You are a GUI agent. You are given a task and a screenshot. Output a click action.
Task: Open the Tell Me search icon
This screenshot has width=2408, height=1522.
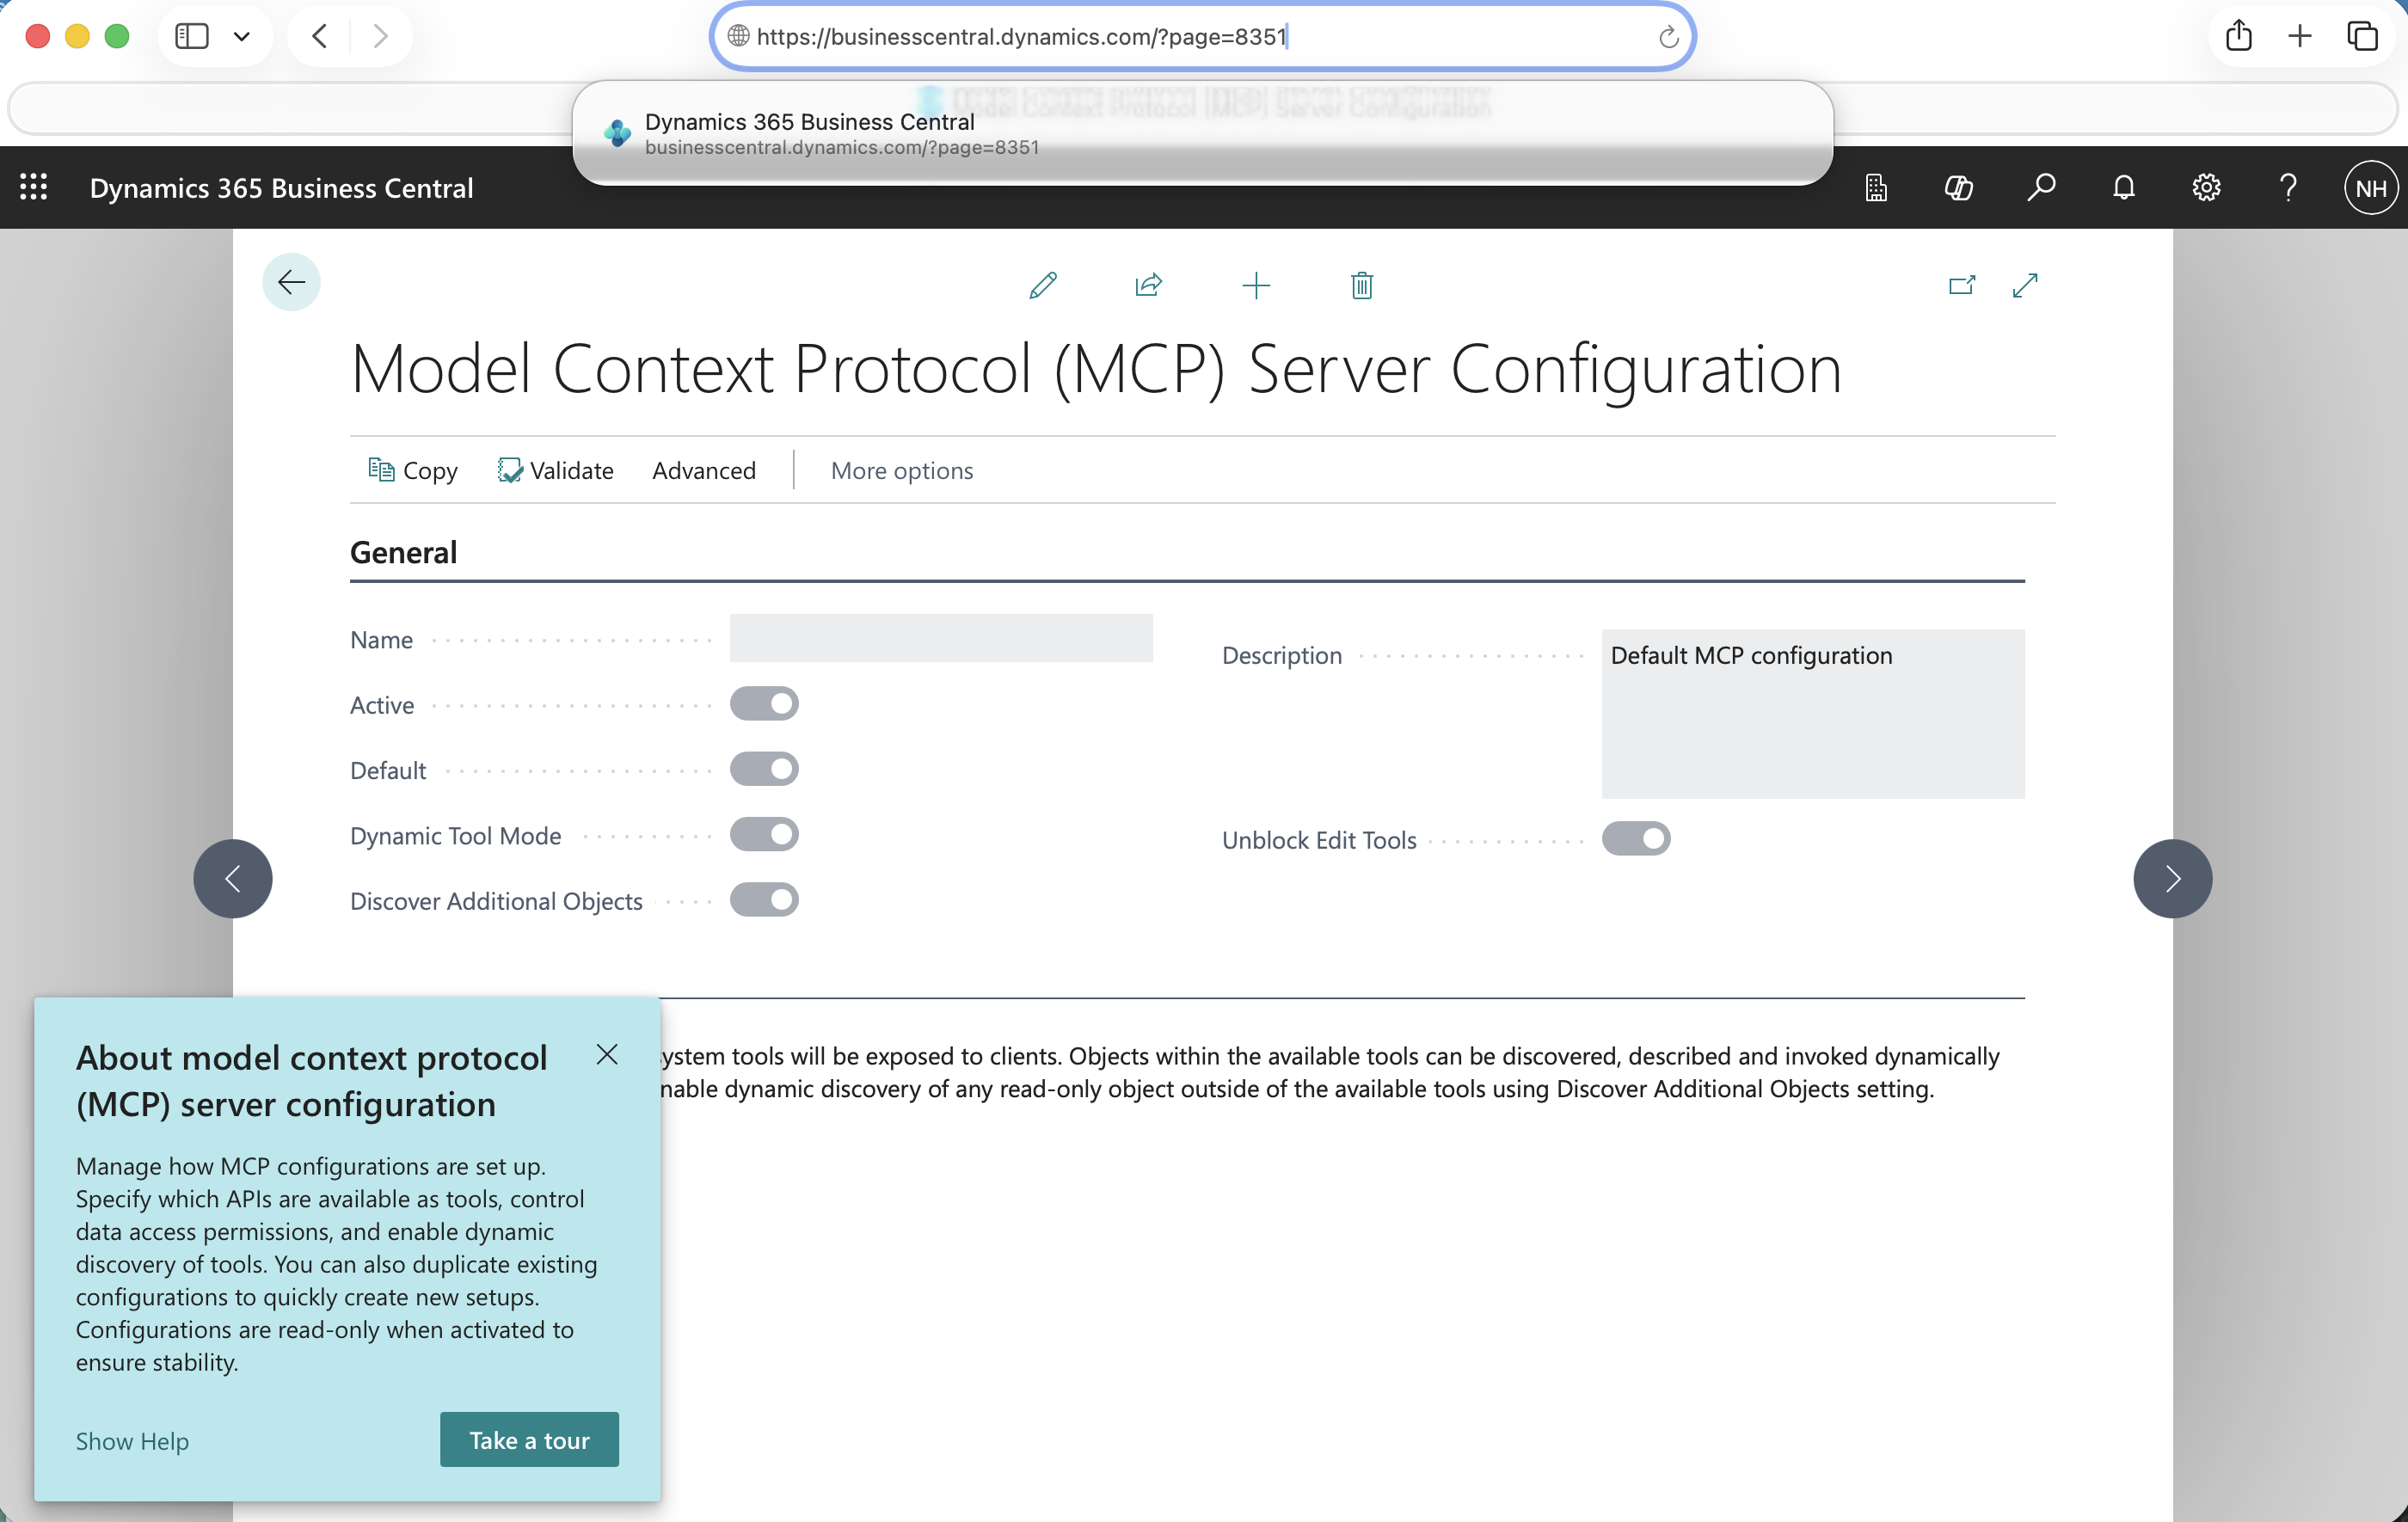pos(2041,188)
